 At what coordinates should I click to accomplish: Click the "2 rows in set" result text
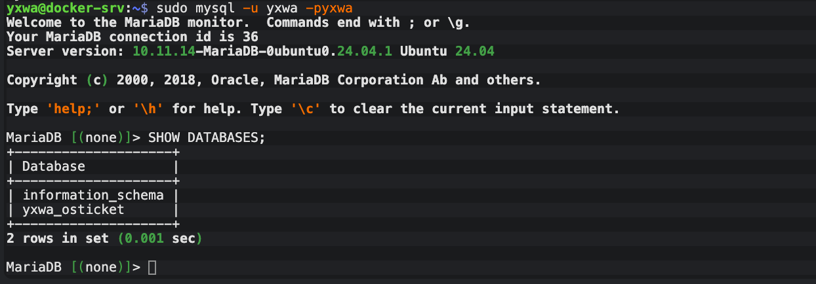[58, 239]
